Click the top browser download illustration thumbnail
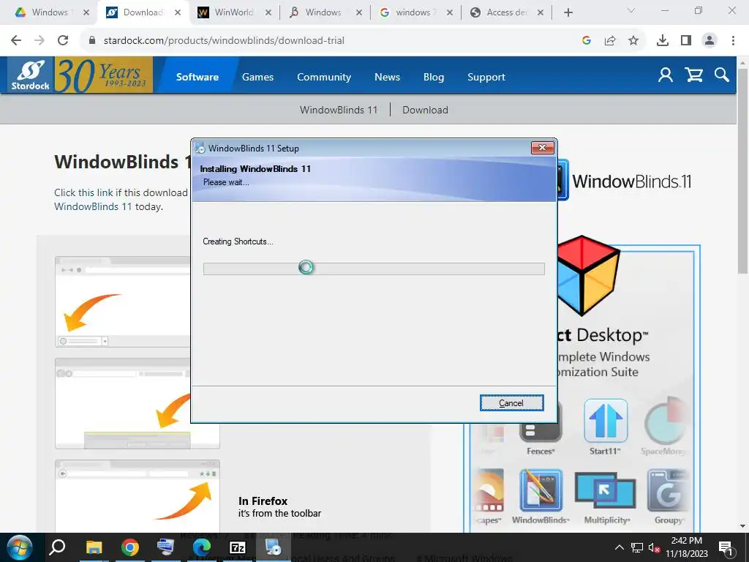 [x=123, y=301]
